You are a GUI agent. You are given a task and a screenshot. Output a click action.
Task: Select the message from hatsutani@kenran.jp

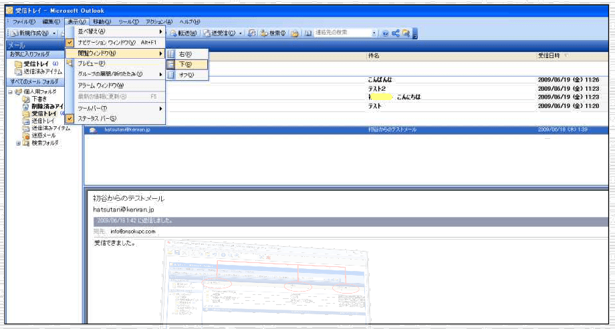(346, 129)
